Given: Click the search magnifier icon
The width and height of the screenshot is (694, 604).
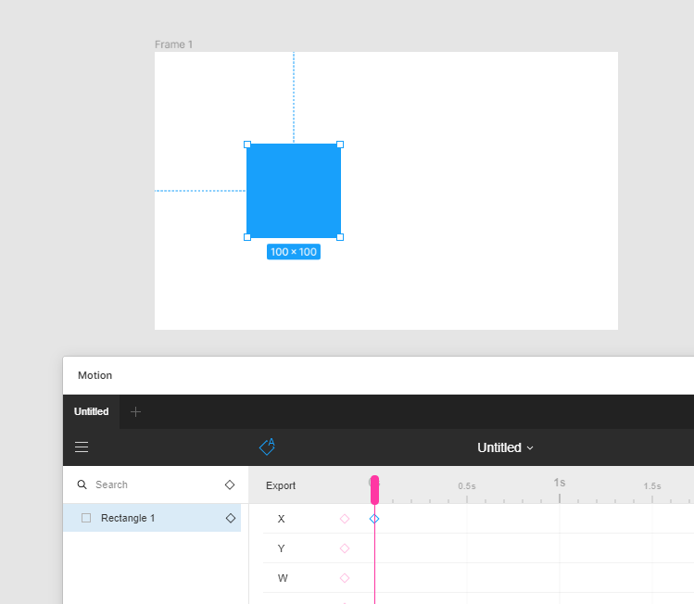Looking at the screenshot, I should point(82,484).
